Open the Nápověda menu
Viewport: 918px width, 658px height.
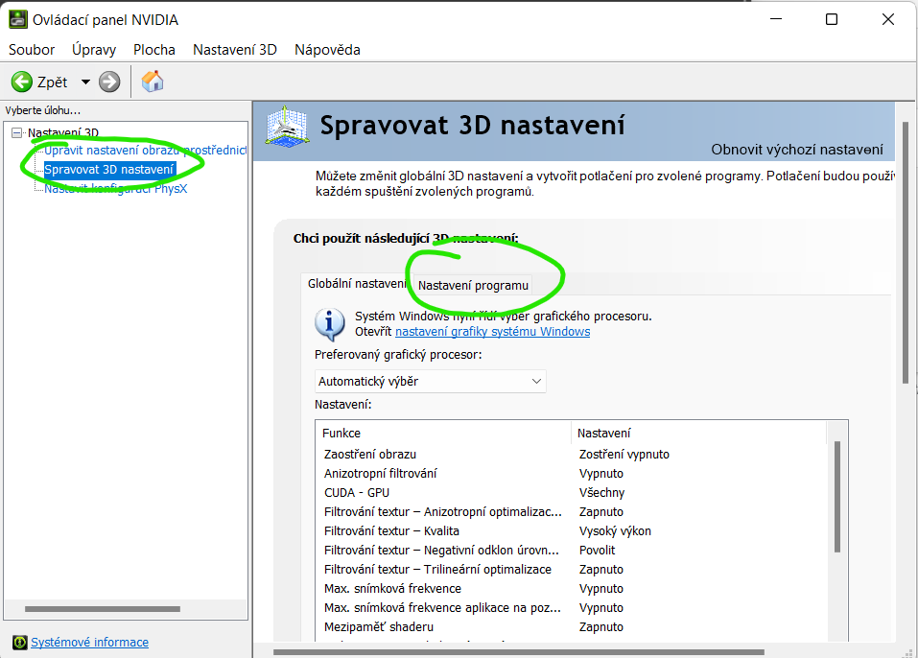point(327,50)
